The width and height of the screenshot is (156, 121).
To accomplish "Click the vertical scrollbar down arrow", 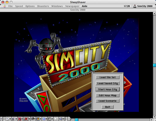I will [154, 117].
